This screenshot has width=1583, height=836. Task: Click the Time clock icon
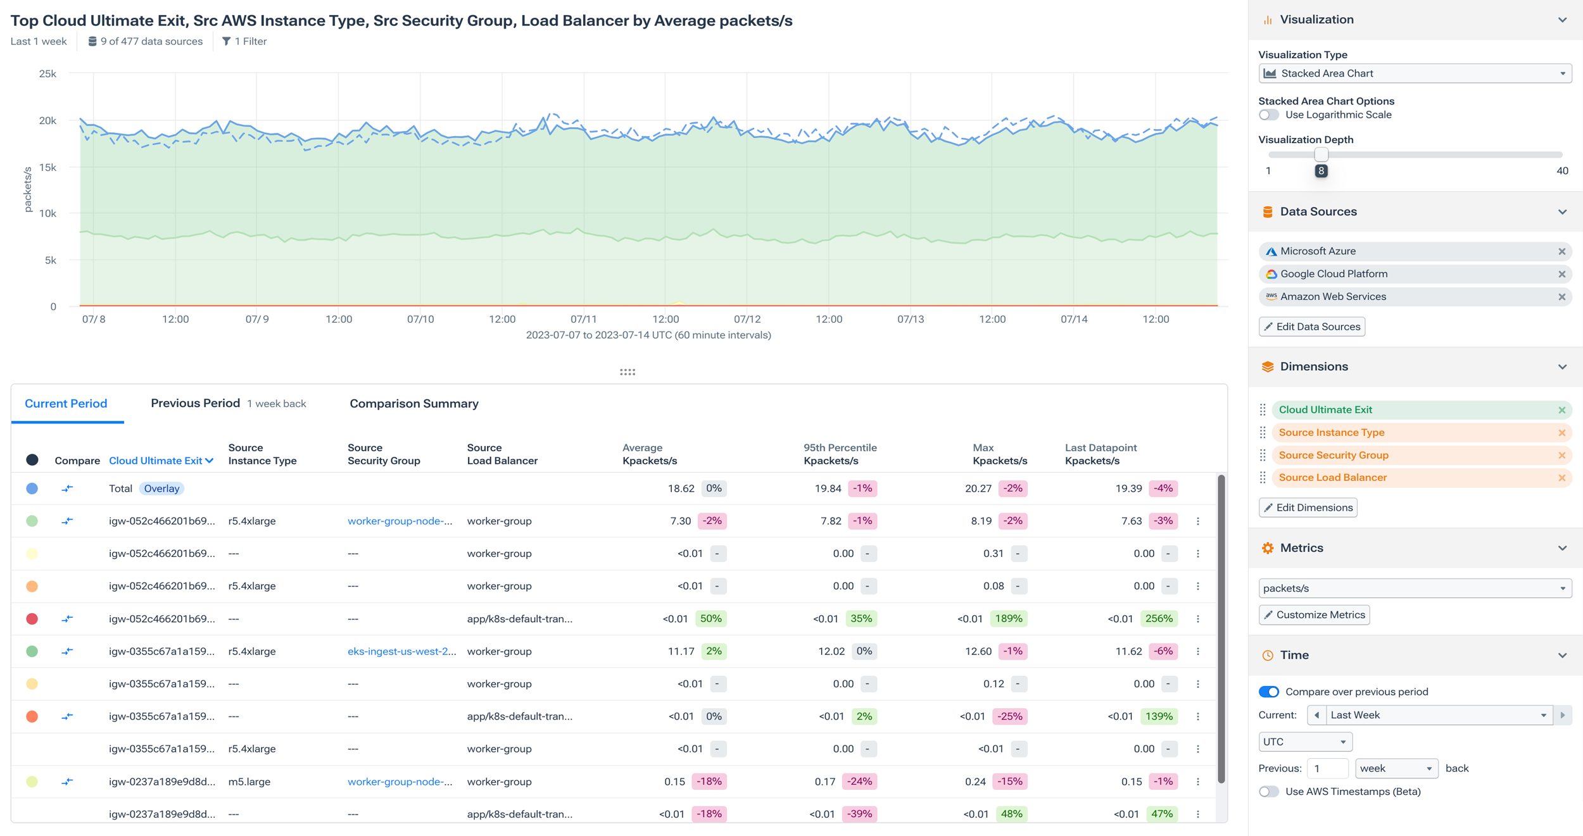1268,655
